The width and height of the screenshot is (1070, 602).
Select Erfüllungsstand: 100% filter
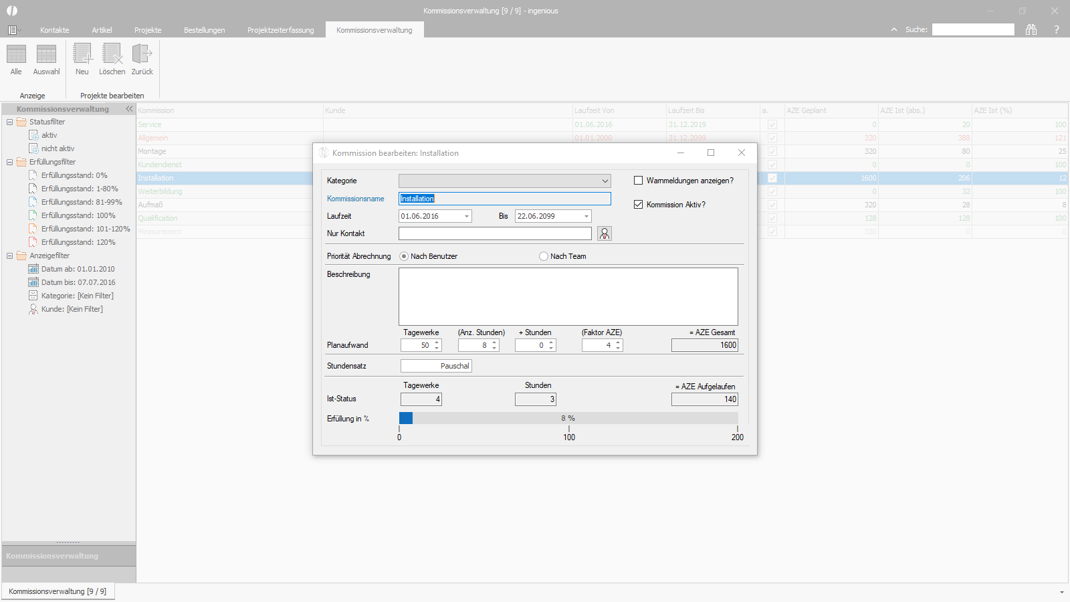pos(78,215)
